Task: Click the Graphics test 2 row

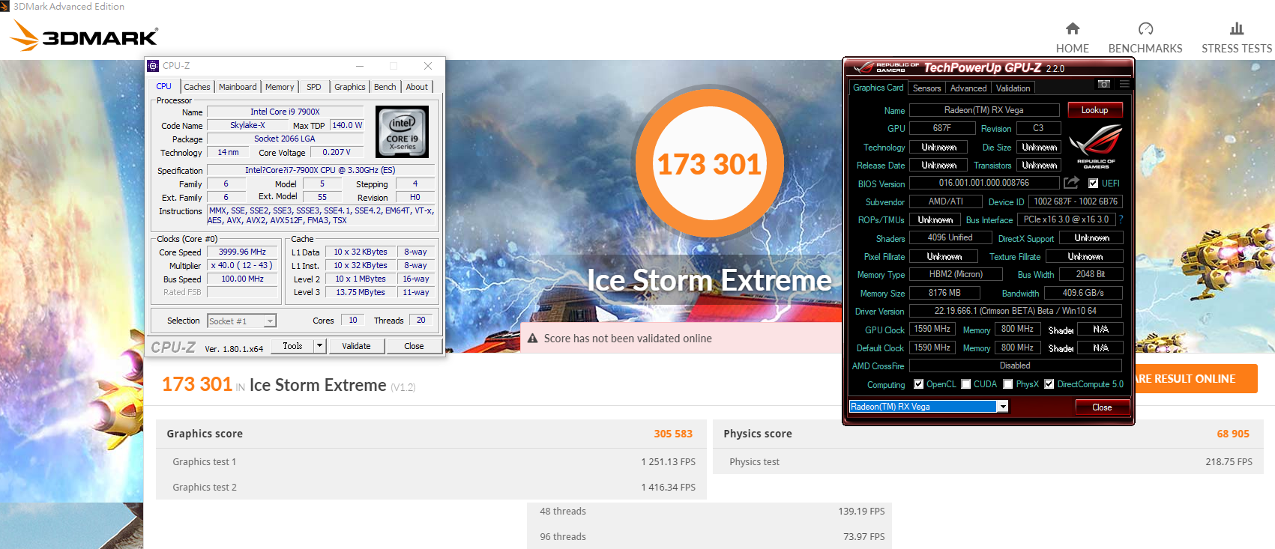Action: [x=431, y=487]
